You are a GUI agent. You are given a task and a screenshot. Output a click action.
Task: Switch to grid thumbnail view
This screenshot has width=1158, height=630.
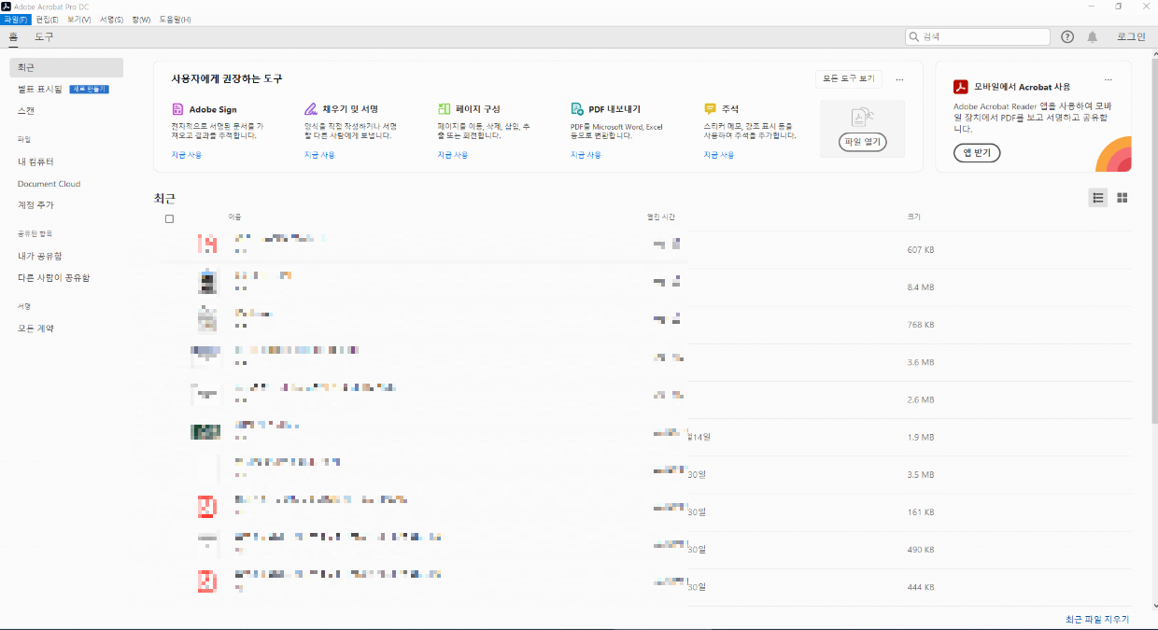[1123, 198]
